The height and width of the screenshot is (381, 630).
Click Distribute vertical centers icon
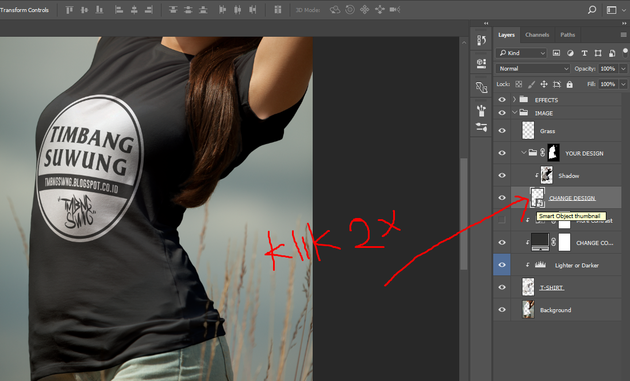(188, 10)
